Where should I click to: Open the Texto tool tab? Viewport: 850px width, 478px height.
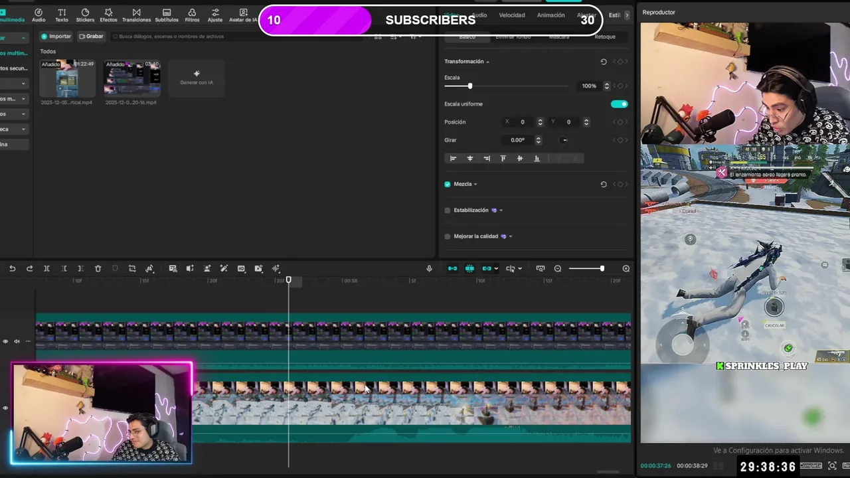click(x=62, y=15)
